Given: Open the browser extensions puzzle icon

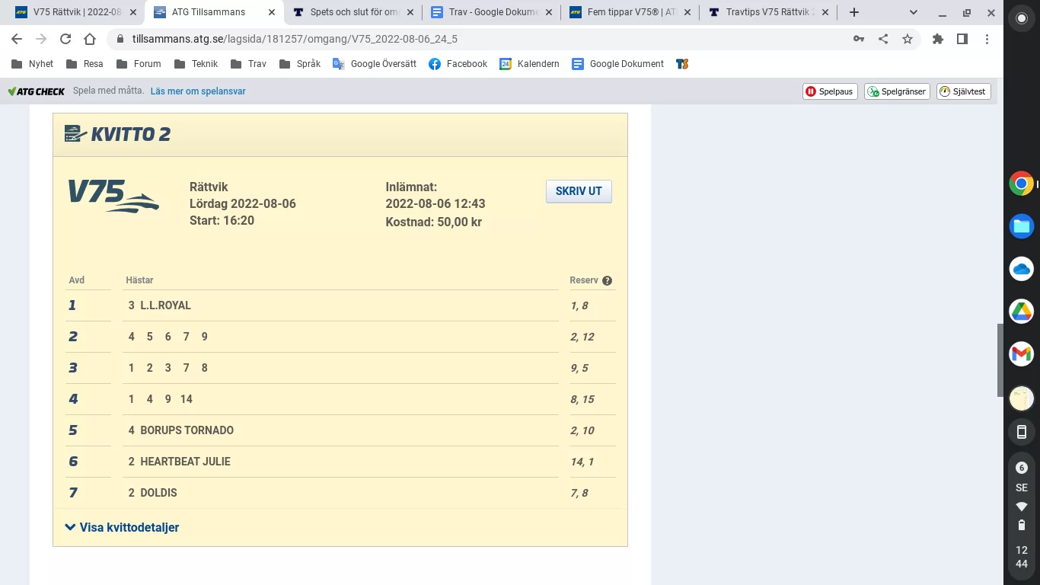Looking at the screenshot, I should [x=937, y=37].
